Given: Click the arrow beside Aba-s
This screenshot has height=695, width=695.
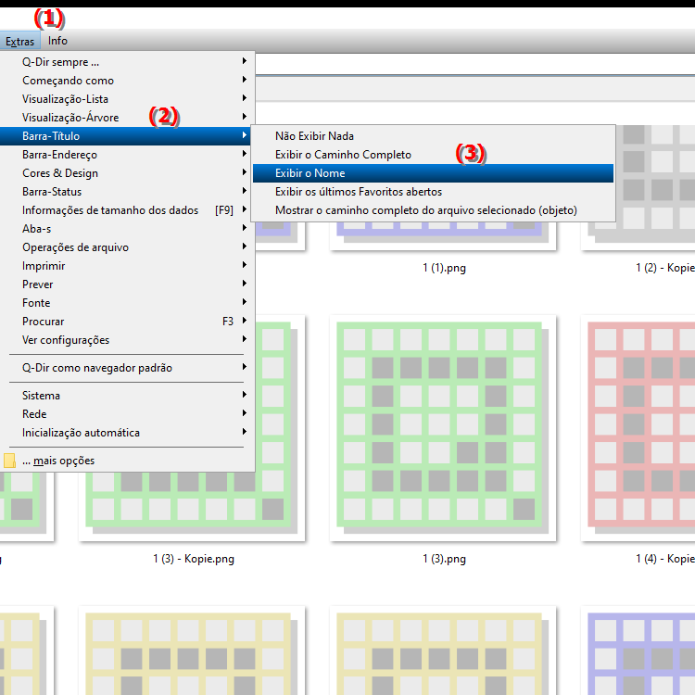Looking at the screenshot, I should 245,228.
